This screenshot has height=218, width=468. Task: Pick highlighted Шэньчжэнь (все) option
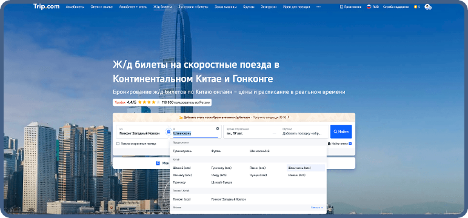[306, 168]
